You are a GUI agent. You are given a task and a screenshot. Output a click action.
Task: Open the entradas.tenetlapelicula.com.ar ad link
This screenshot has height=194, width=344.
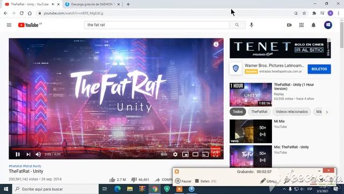281,72
